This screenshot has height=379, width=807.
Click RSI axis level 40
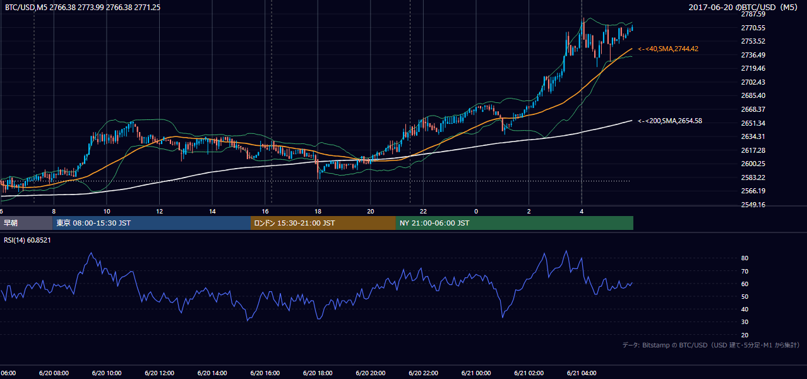click(744, 310)
